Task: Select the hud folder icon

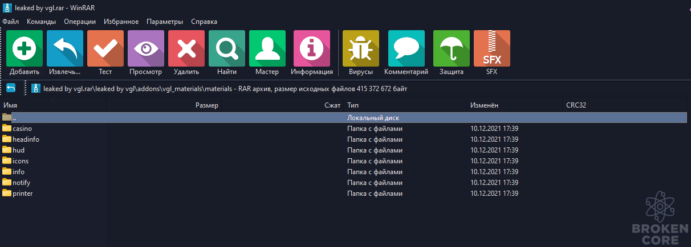Action: tap(7, 150)
